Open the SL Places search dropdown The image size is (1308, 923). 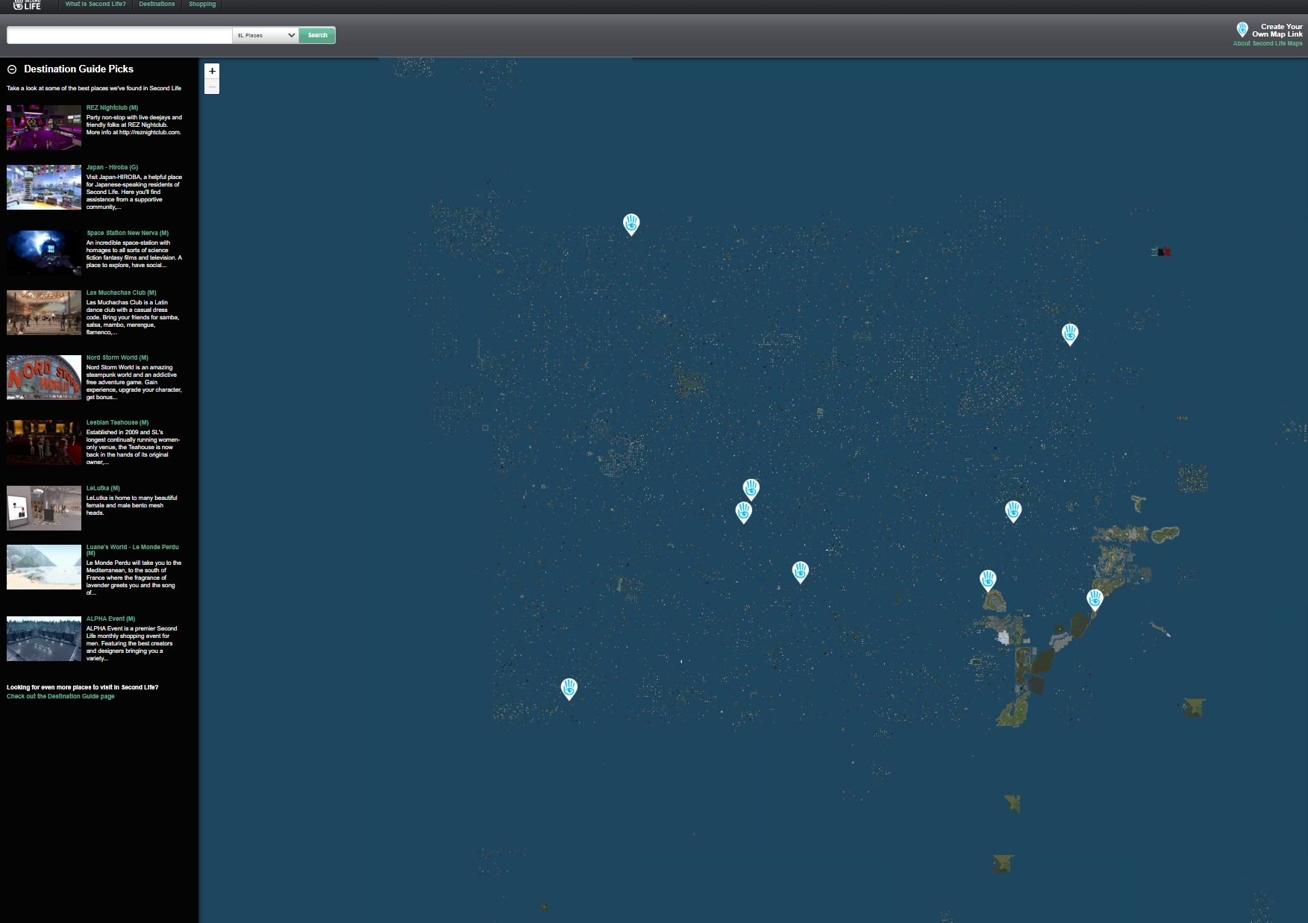[266, 35]
